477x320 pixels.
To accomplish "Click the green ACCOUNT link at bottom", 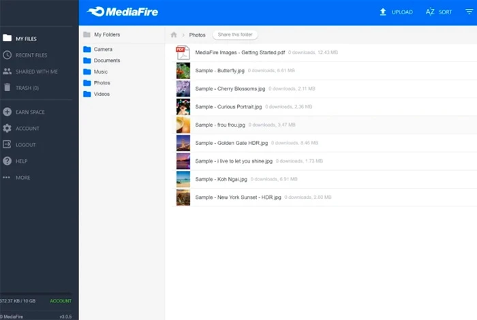I will pos(60,301).
